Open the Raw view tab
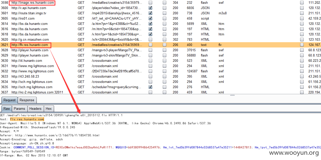Viewport: 321px width, 160px height. click(x=7, y=109)
